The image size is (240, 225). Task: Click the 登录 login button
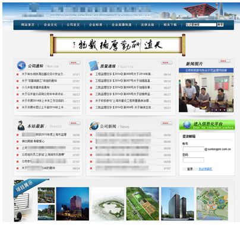[190, 169]
